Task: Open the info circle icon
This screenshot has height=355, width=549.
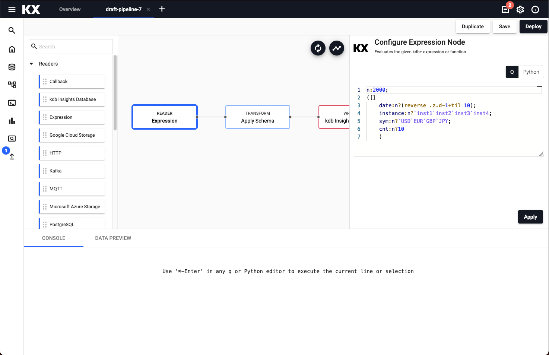Action: (535, 10)
